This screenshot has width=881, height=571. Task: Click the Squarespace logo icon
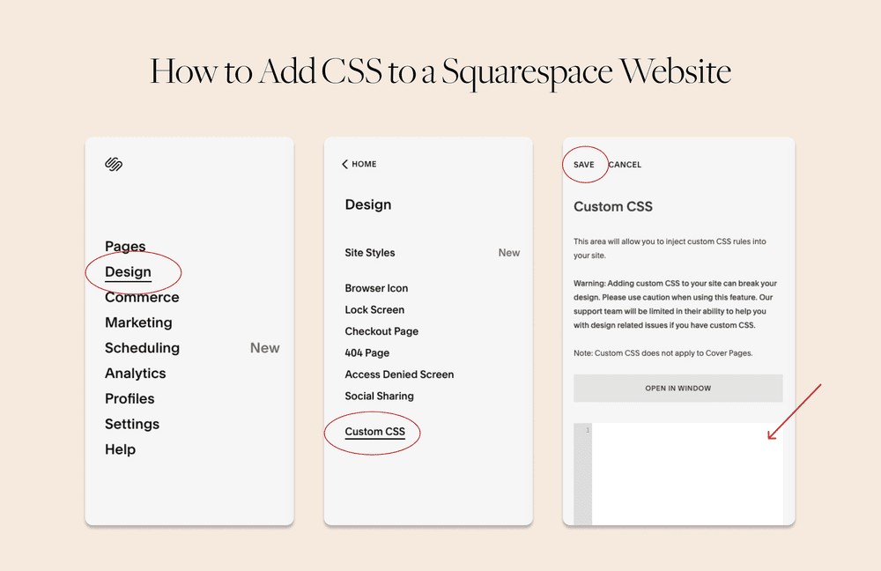coord(115,164)
